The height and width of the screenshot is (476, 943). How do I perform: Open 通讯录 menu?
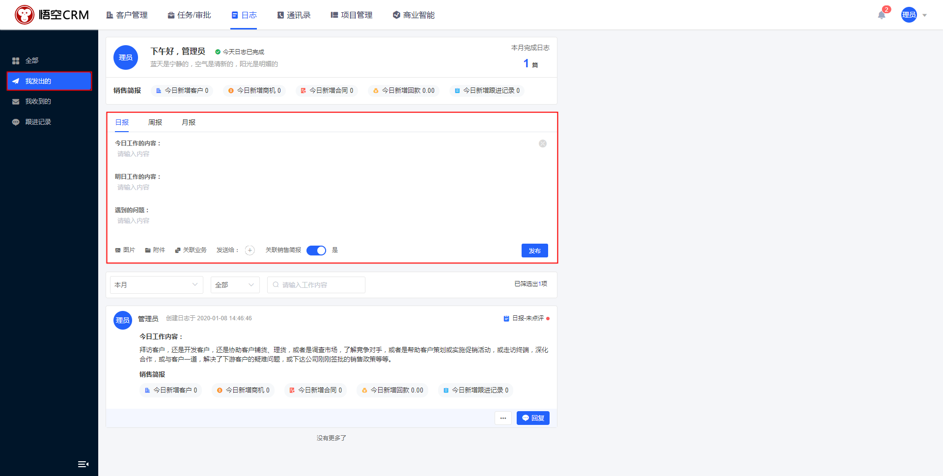[x=294, y=15]
